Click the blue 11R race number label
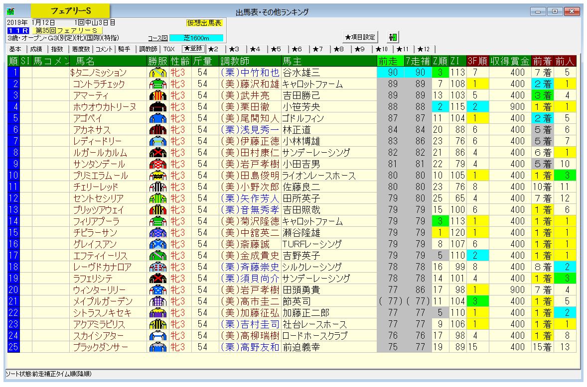The height and width of the screenshot is (387, 587). pyautogui.click(x=18, y=31)
